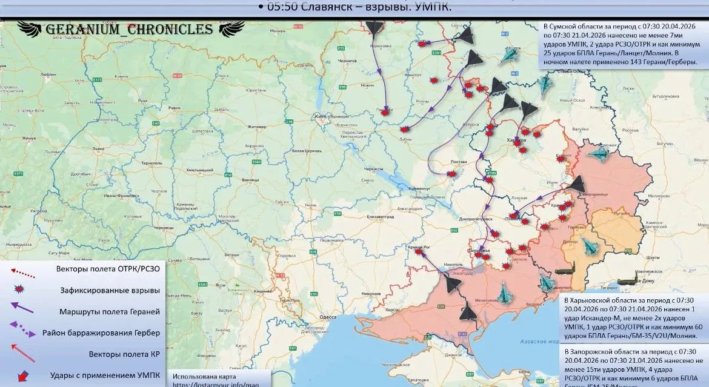Click the explosion symbol beside Зафиксированные взрывы

click(x=21, y=290)
